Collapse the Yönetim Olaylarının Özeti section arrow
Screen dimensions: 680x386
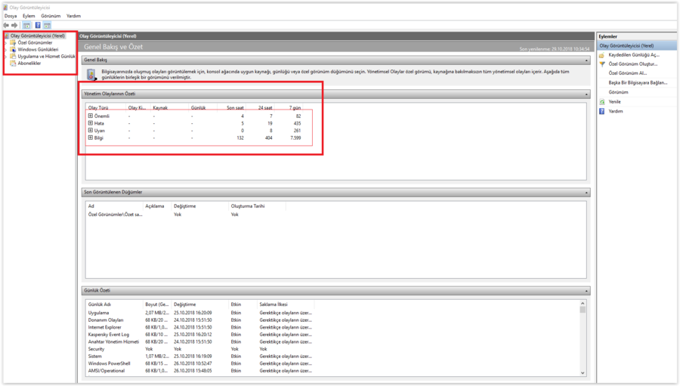point(586,94)
